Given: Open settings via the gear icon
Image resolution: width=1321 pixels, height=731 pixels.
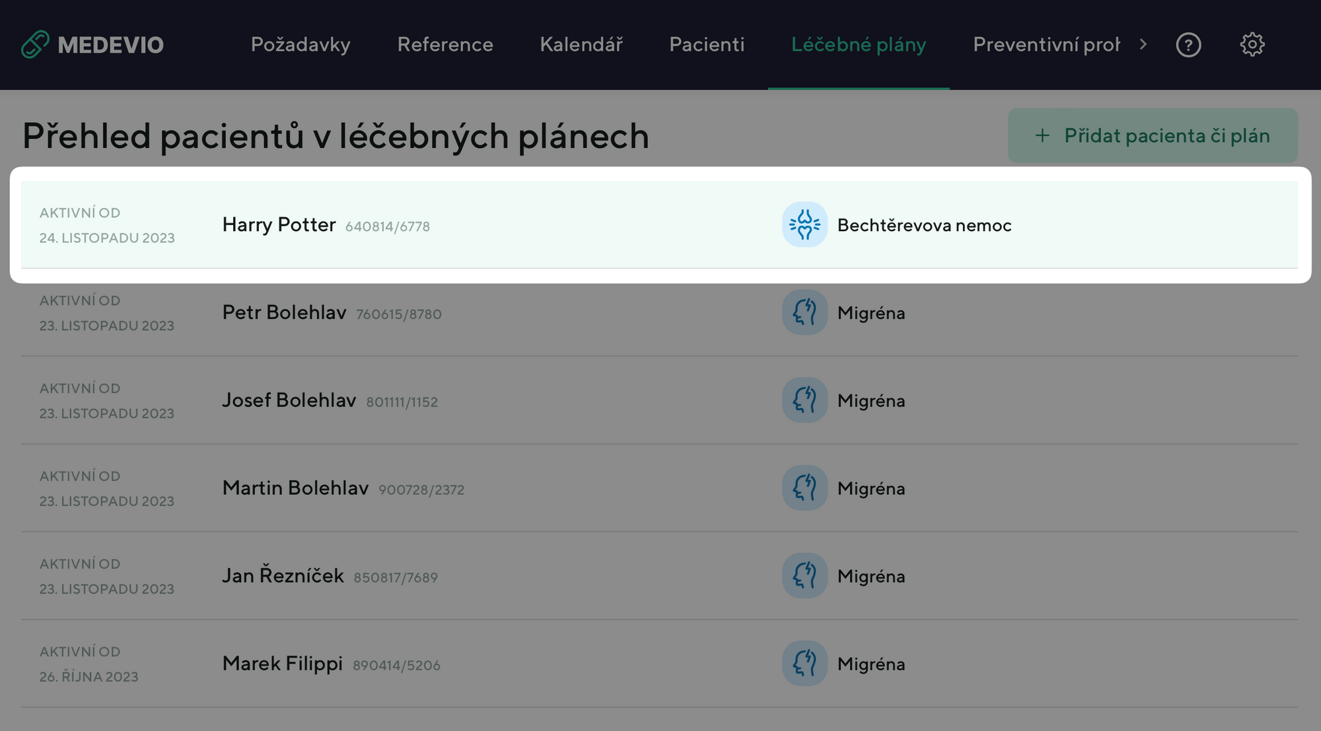Looking at the screenshot, I should (x=1252, y=45).
